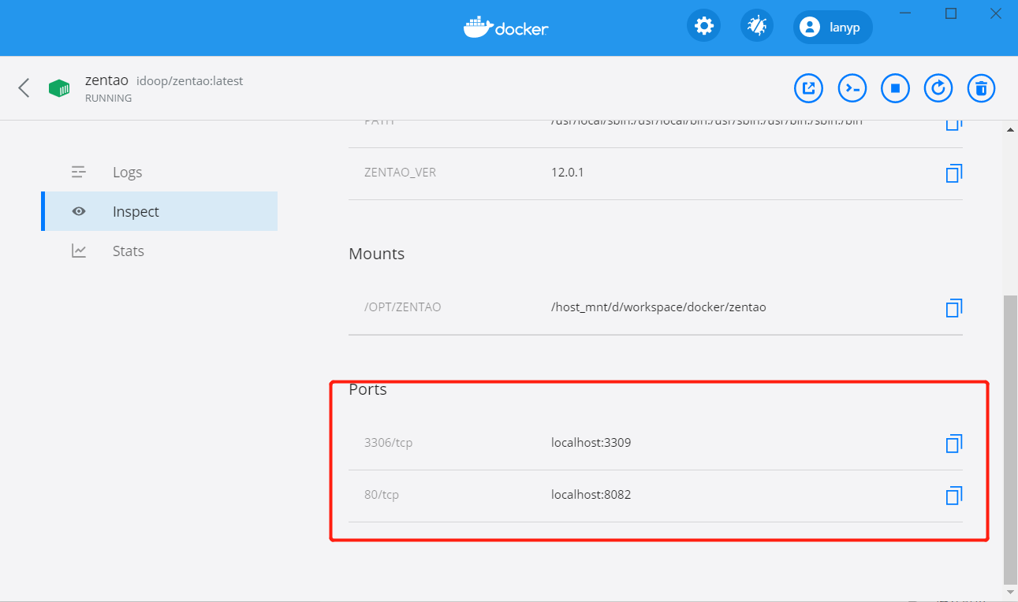This screenshot has height=602, width=1018.
Task: Stop the running zentao container
Action: point(895,88)
